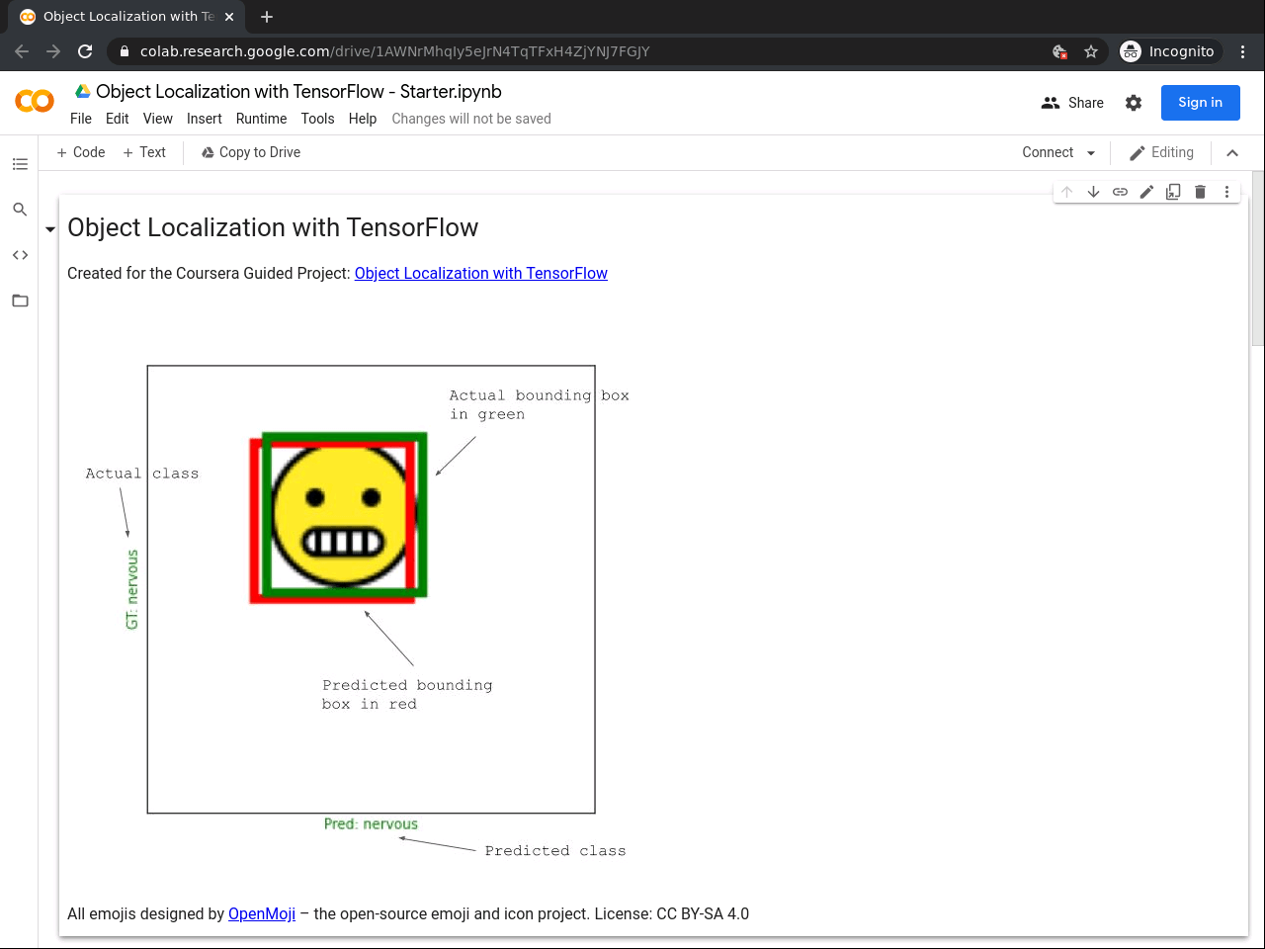This screenshot has height=949, width=1265.
Task: Collapse the header with the up chevron
Action: (1232, 153)
